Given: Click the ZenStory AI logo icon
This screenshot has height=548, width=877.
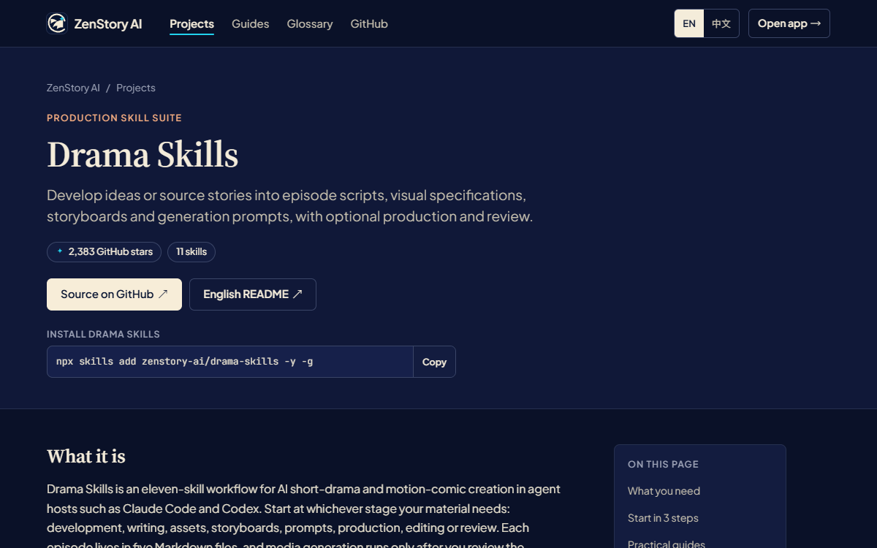Looking at the screenshot, I should (57, 23).
